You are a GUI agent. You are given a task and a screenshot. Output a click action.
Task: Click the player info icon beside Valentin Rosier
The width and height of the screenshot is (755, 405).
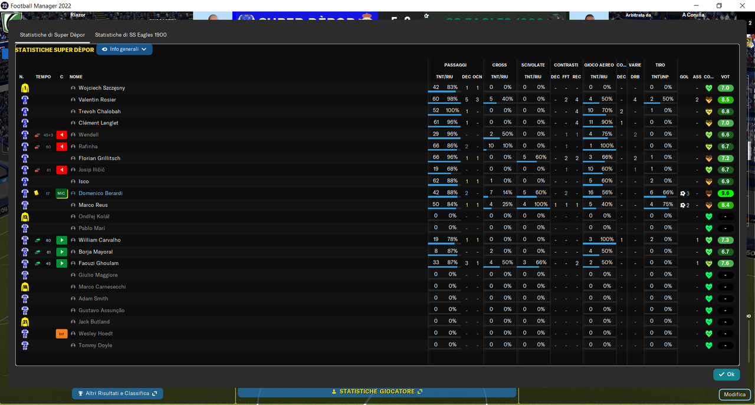pos(73,100)
